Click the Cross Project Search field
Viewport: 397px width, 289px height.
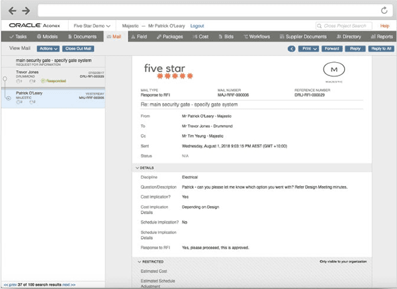point(344,26)
